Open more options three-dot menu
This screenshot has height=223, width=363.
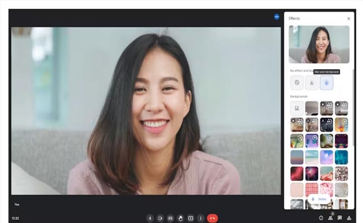click(200, 218)
